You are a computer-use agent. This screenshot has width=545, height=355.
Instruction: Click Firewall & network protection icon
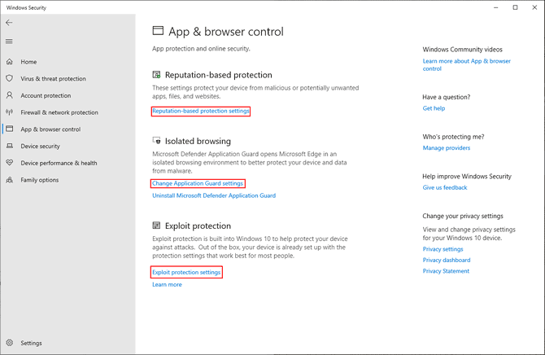pyautogui.click(x=10, y=112)
